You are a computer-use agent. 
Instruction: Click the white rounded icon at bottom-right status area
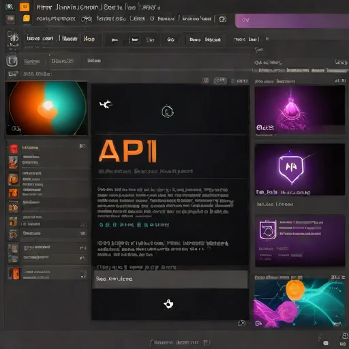pos(326,343)
